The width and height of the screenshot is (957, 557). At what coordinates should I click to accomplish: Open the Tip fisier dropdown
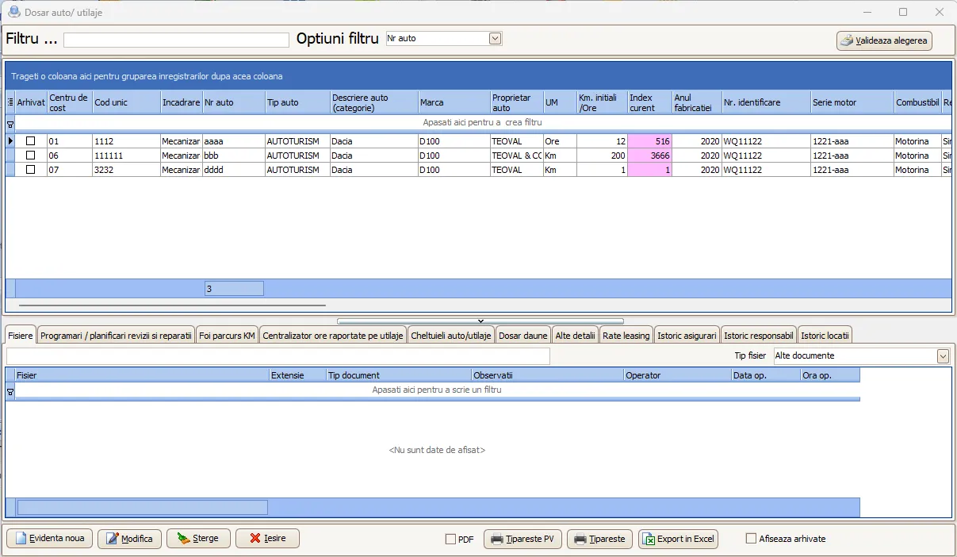[943, 356]
